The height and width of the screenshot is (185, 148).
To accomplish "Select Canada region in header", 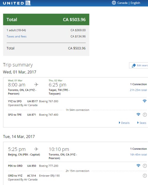I will pos(122,3).
